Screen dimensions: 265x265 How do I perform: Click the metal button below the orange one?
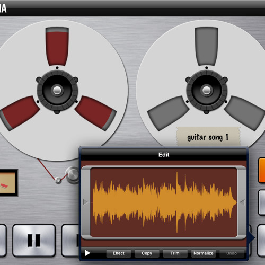pyautogui.click(x=262, y=202)
